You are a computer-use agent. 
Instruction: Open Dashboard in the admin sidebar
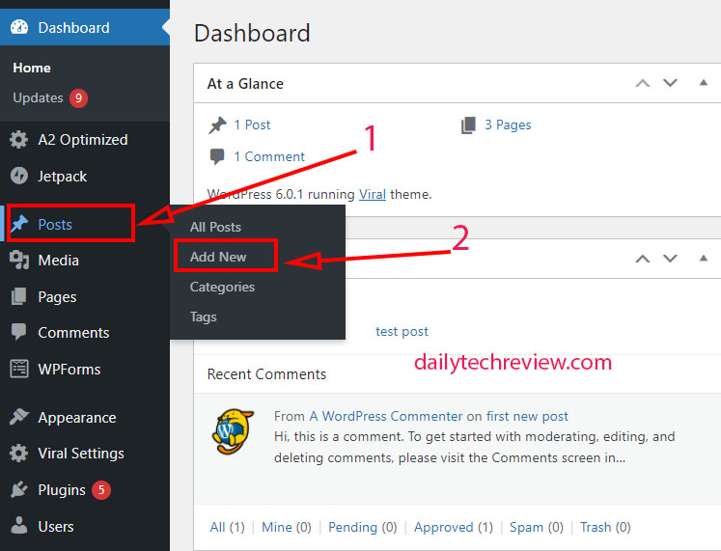pos(85,27)
